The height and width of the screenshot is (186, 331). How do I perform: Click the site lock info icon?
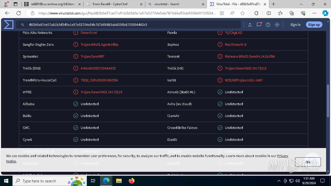pyautogui.click(x=33, y=13)
